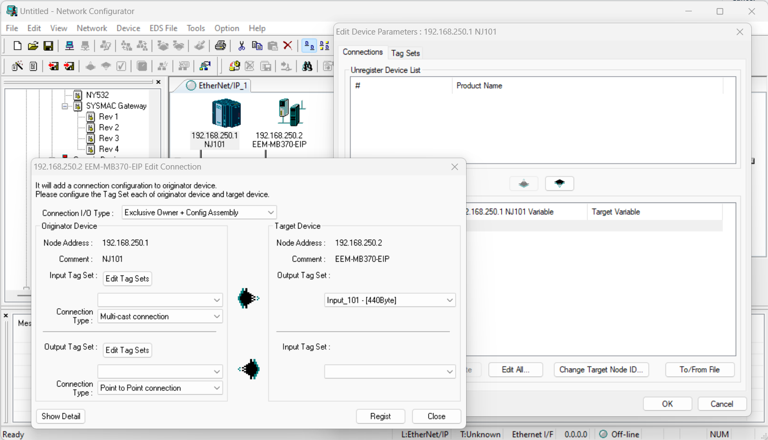Select Rev 4 in the hardware tree

point(109,149)
